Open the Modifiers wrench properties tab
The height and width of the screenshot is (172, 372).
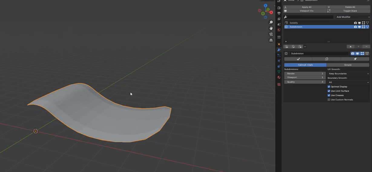(279, 50)
